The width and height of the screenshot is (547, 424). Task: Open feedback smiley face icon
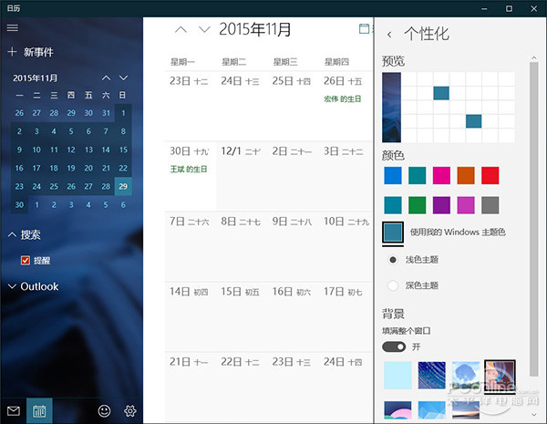point(104,410)
